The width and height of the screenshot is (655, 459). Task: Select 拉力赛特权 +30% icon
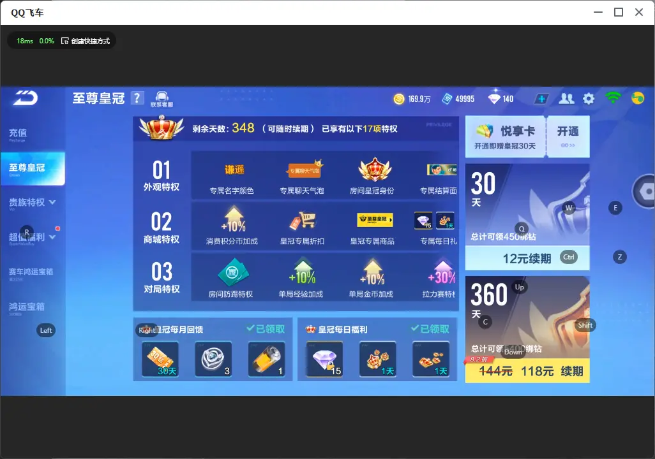click(442, 272)
